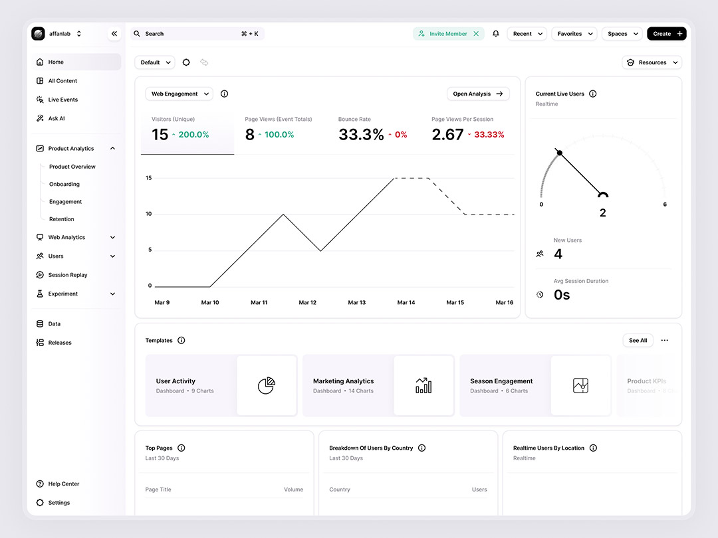The image size is (718, 538).
Task: Open the Onboarding page under Product Analytics
Action: pyautogui.click(x=63, y=184)
